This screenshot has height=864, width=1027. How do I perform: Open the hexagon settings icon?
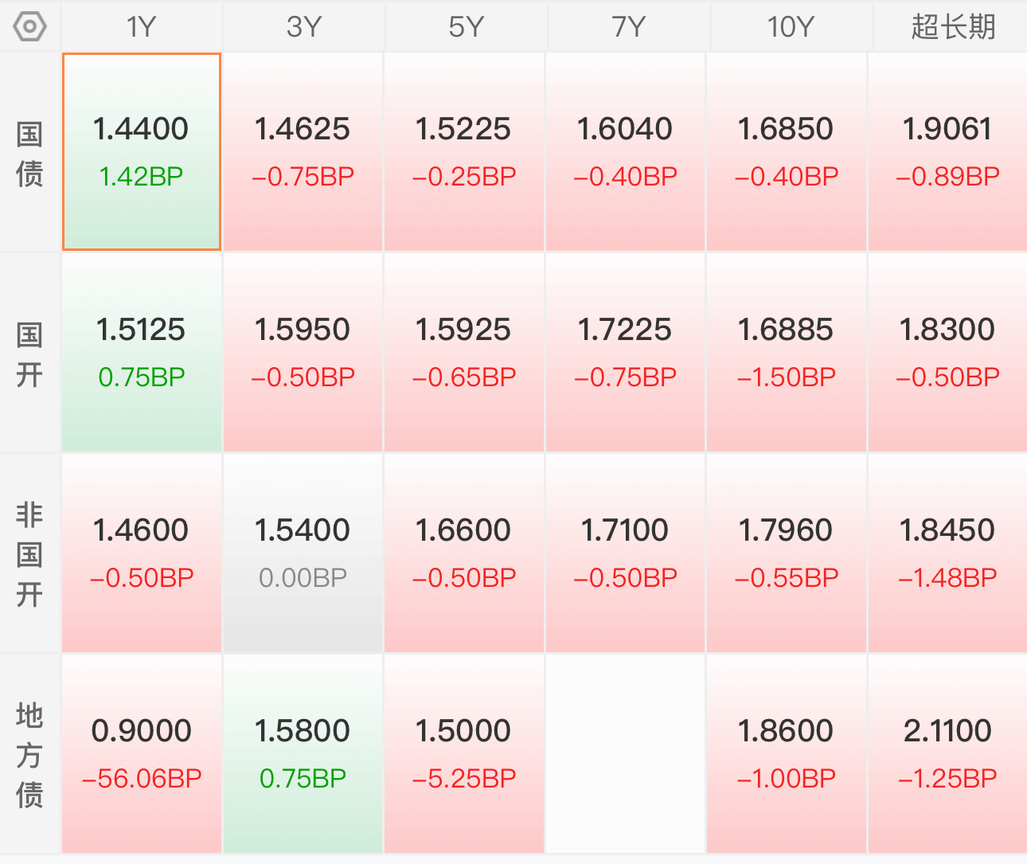pos(29,26)
